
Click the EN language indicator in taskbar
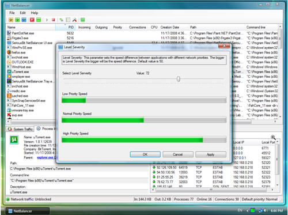point(240,210)
